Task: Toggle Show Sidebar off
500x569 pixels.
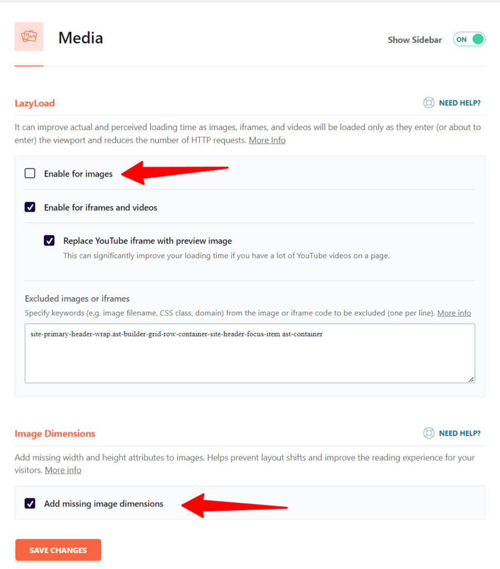Action: [469, 39]
